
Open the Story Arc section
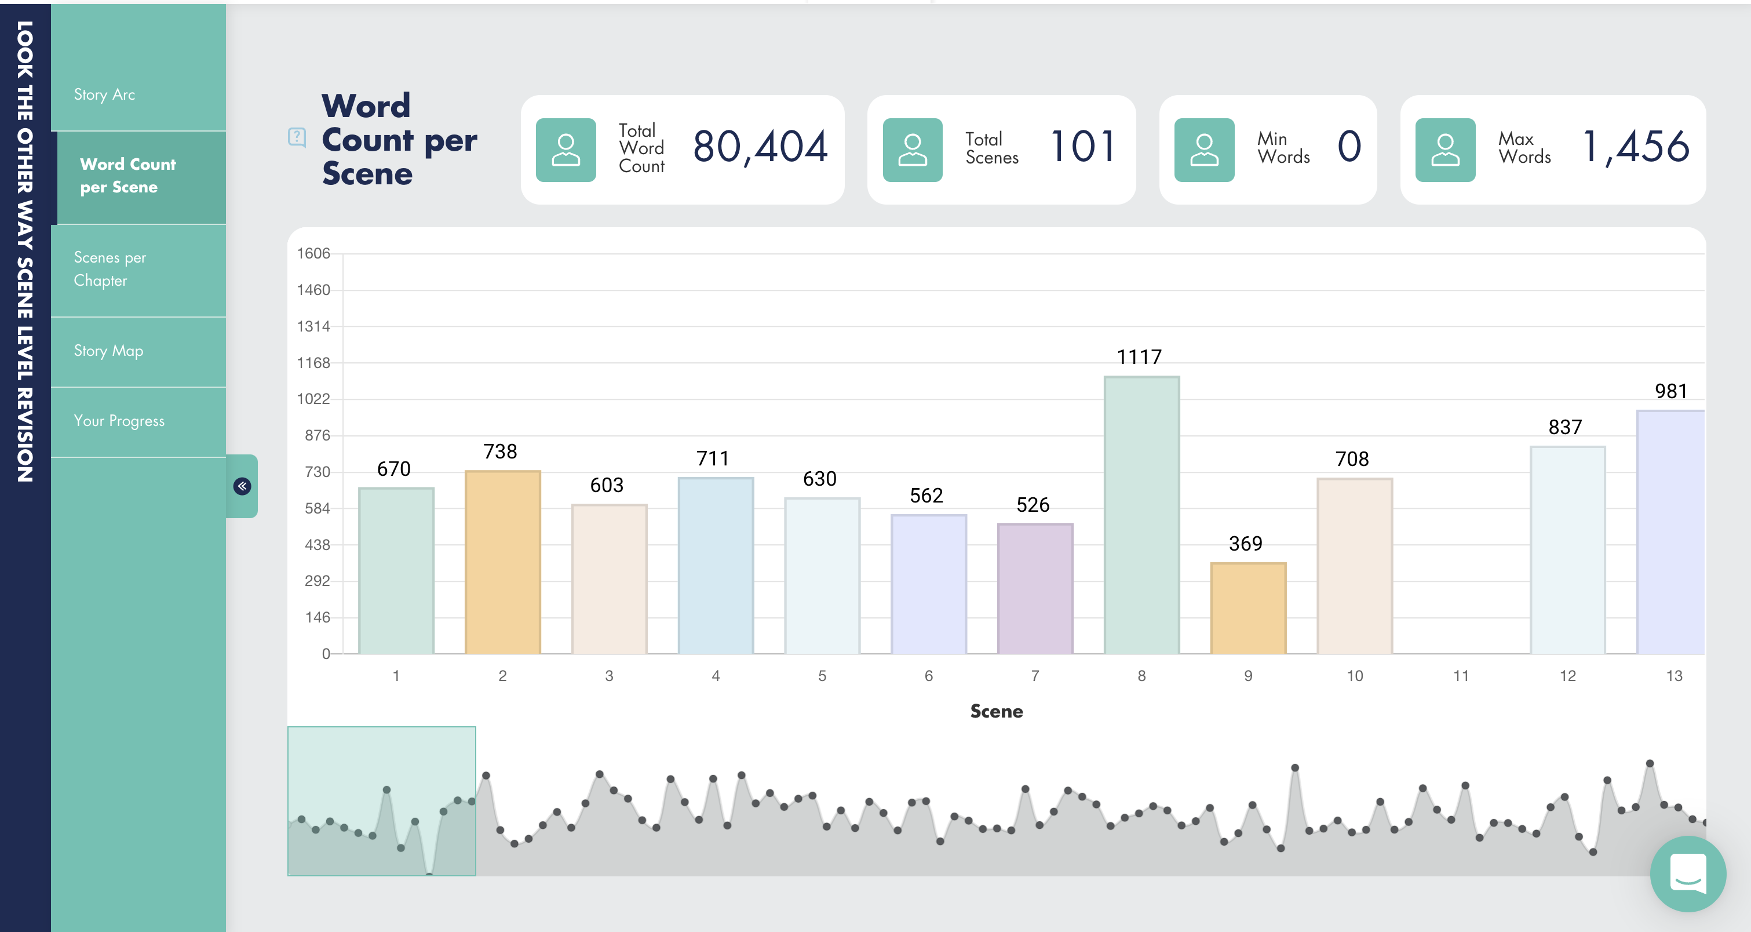tap(138, 94)
